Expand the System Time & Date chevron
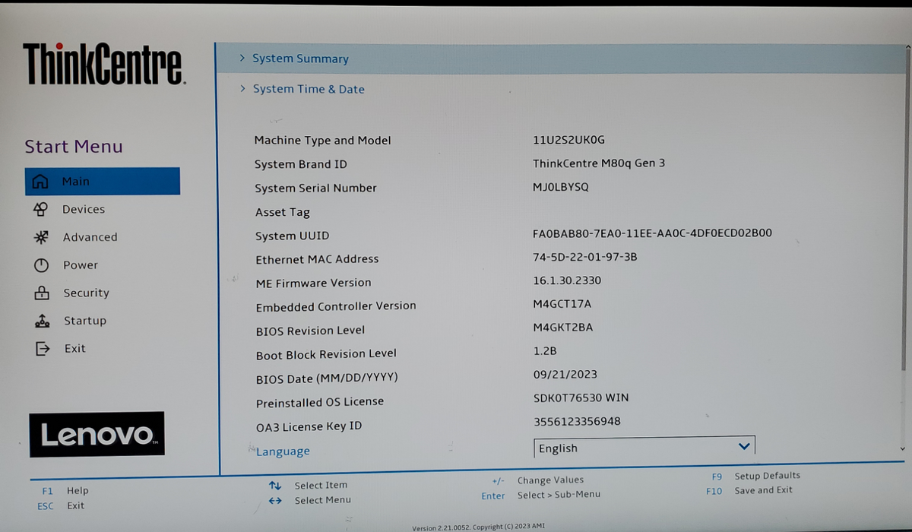This screenshot has width=912, height=532. pyautogui.click(x=243, y=88)
